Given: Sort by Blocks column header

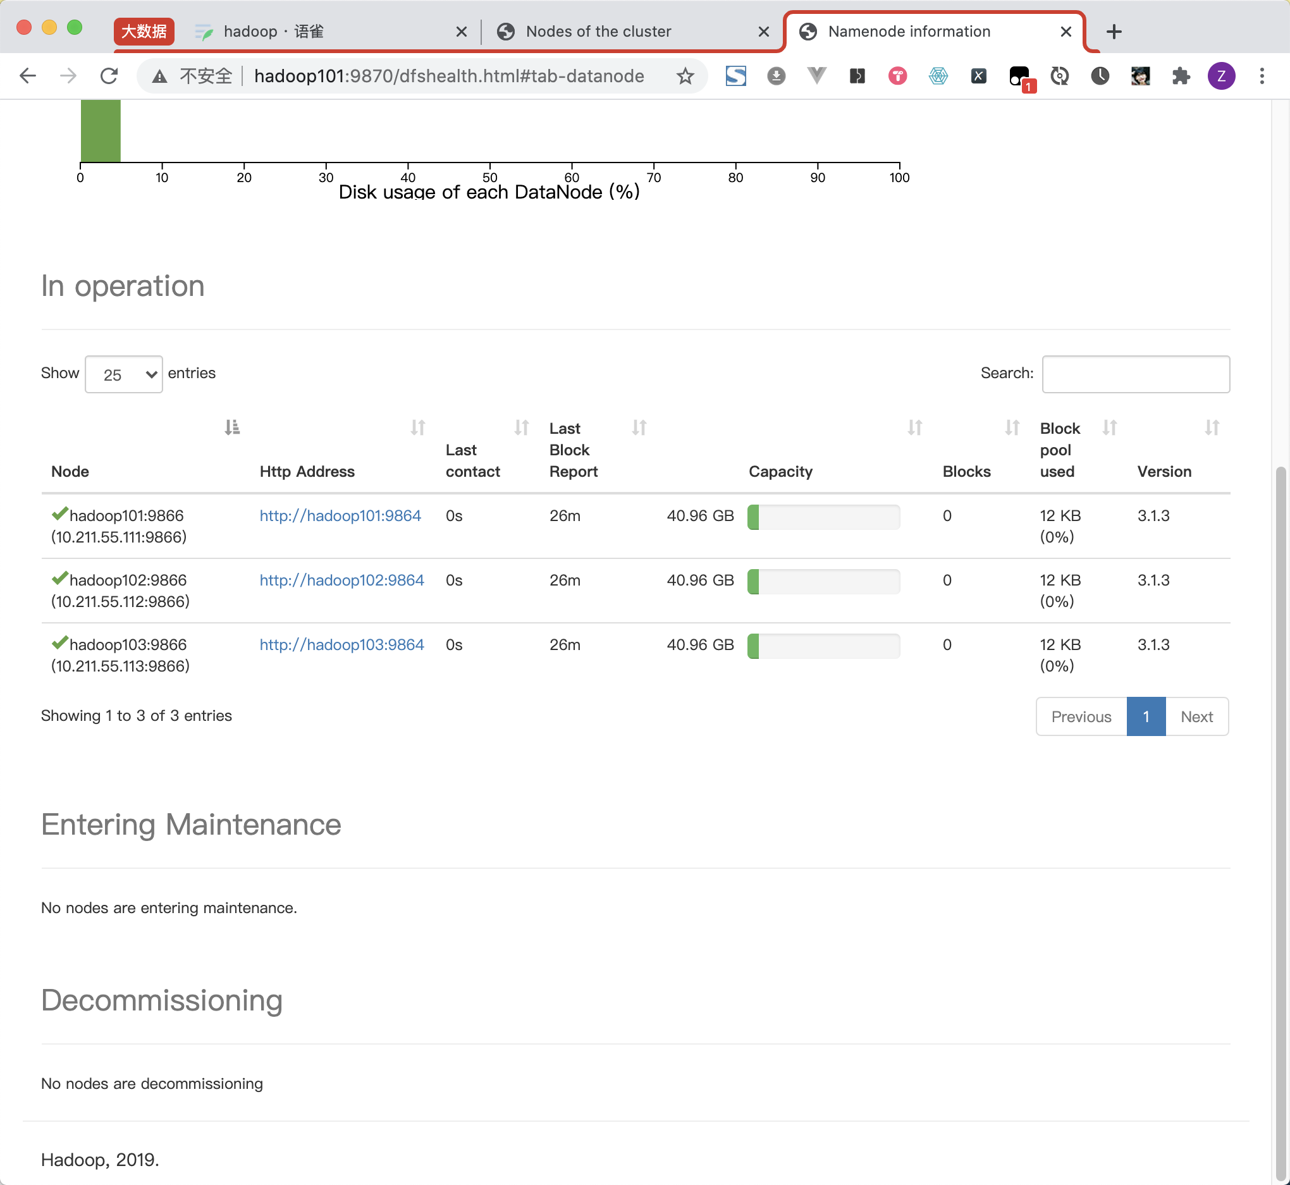Looking at the screenshot, I should click(966, 471).
